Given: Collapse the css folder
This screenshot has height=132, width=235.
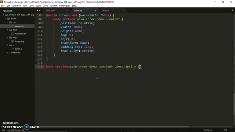Looking at the screenshot, I should click(x=7, y=22).
